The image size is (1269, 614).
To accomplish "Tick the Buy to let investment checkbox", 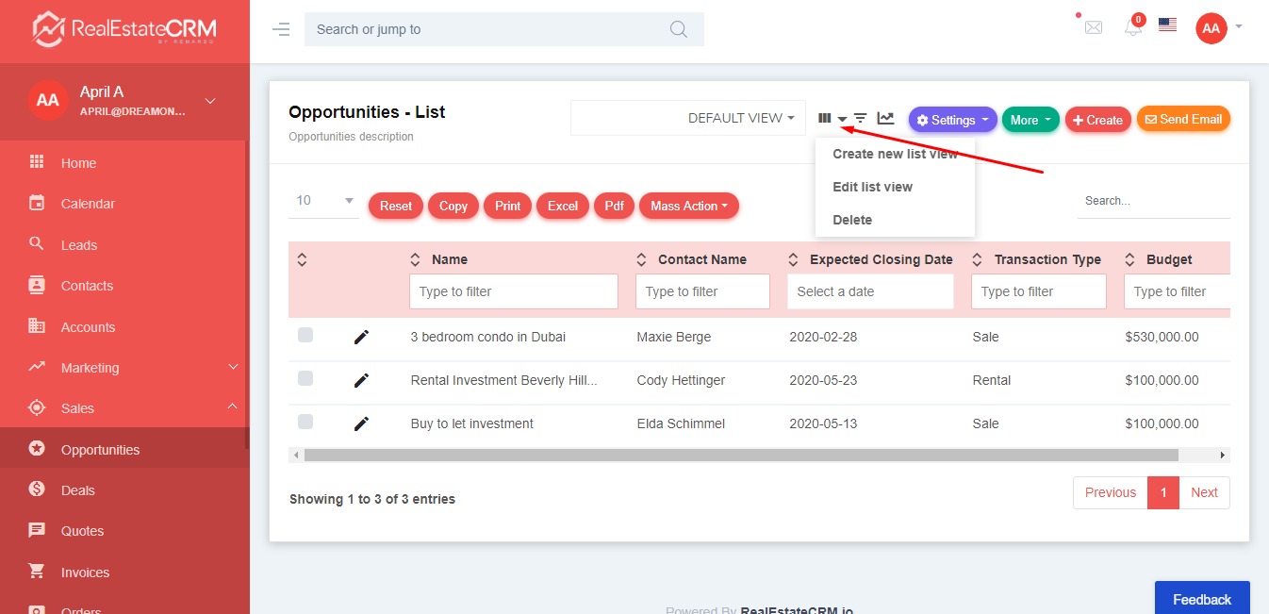I will (x=305, y=422).
